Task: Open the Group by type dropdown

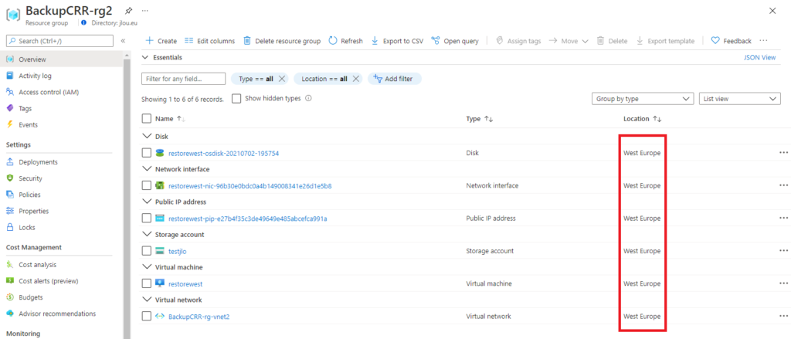Action: coord(643,99)
